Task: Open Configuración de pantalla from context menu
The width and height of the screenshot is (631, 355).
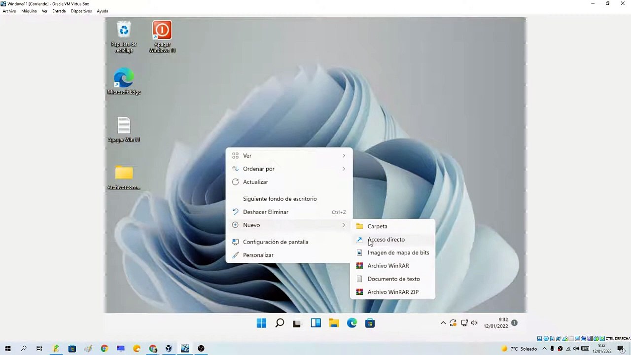Action: (x=289, y=242)
